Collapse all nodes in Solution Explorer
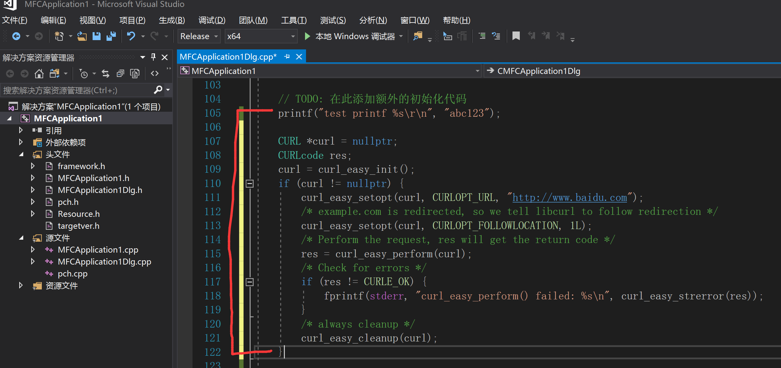 120,73
